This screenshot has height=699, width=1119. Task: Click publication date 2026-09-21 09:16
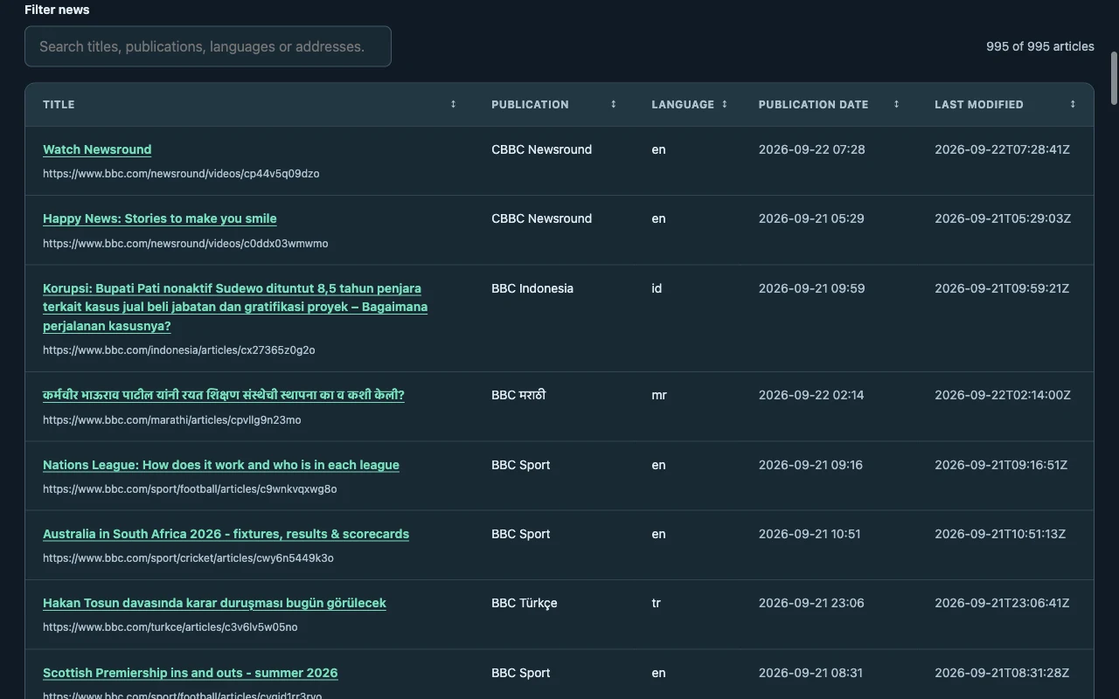(x=810, y=465)
